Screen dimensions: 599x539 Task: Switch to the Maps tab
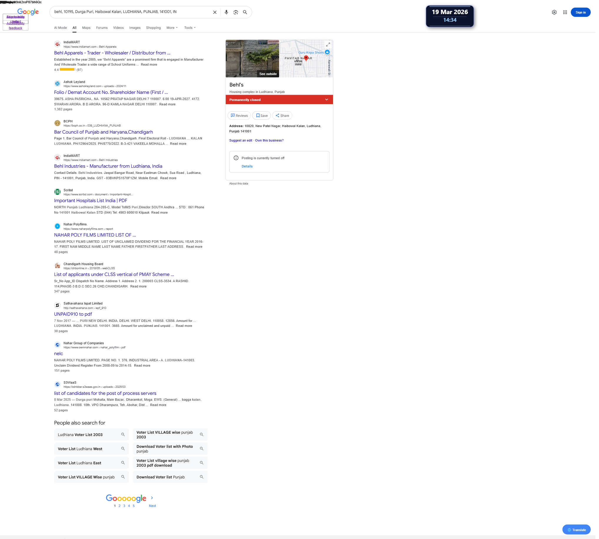coord(86,28)
